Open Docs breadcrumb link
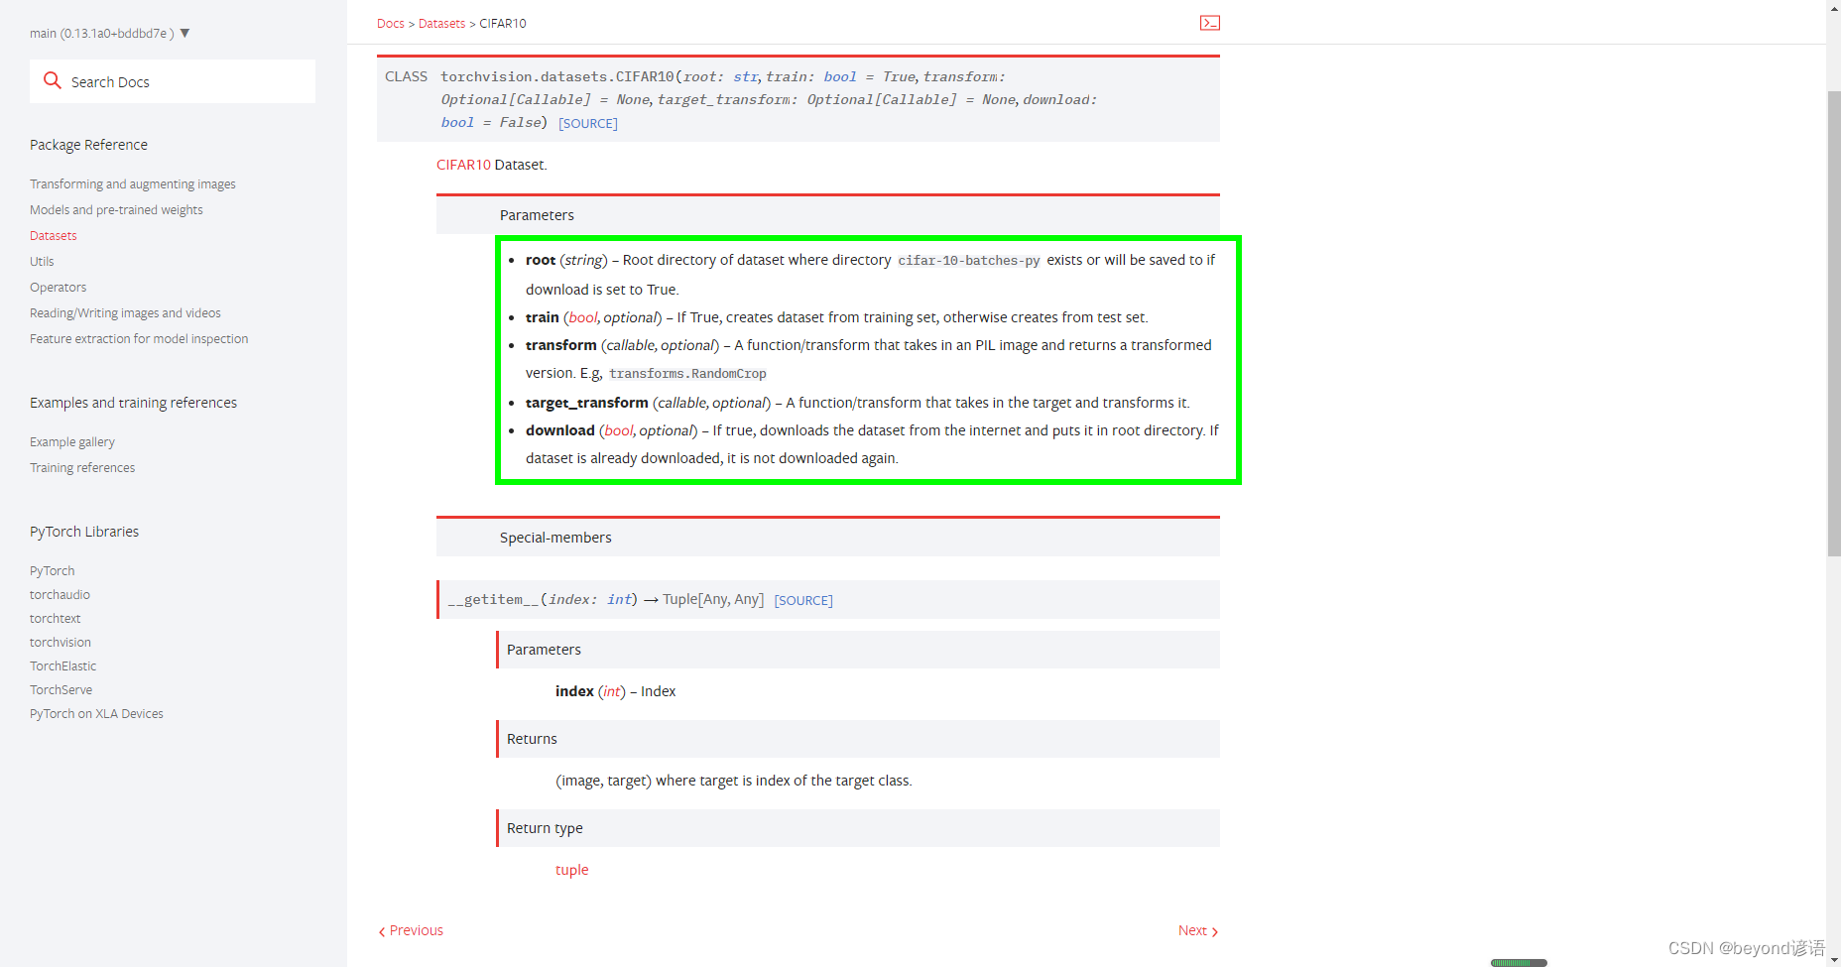Image resolution: width=1841 pixels, height=967 pixels. pyautogui.click(x=390, y=24)
